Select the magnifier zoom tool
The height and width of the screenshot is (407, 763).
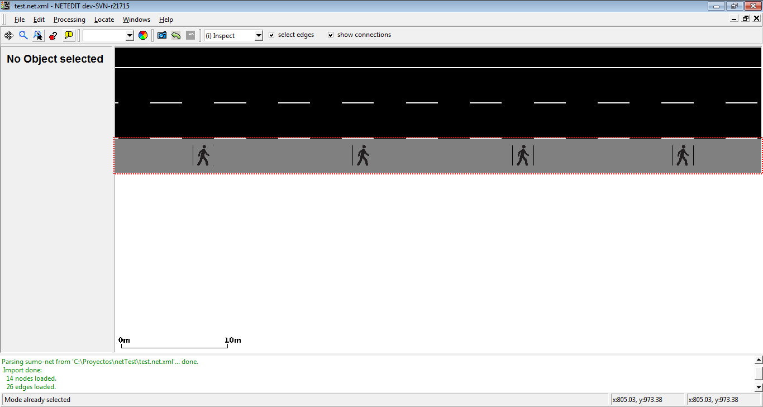click(x=23, y=35)
